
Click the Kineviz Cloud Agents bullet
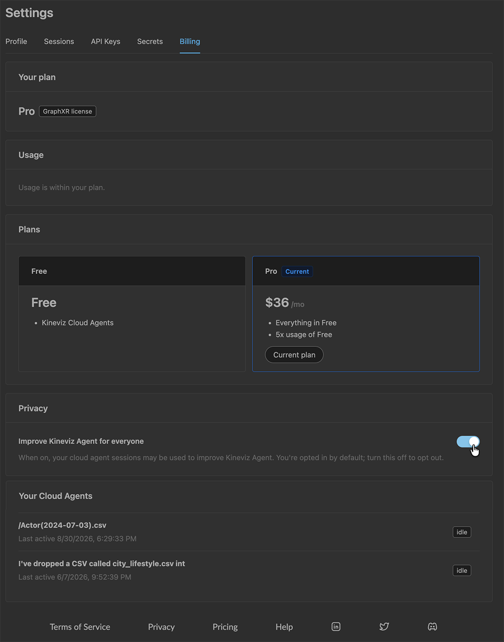tap(77, 323)
